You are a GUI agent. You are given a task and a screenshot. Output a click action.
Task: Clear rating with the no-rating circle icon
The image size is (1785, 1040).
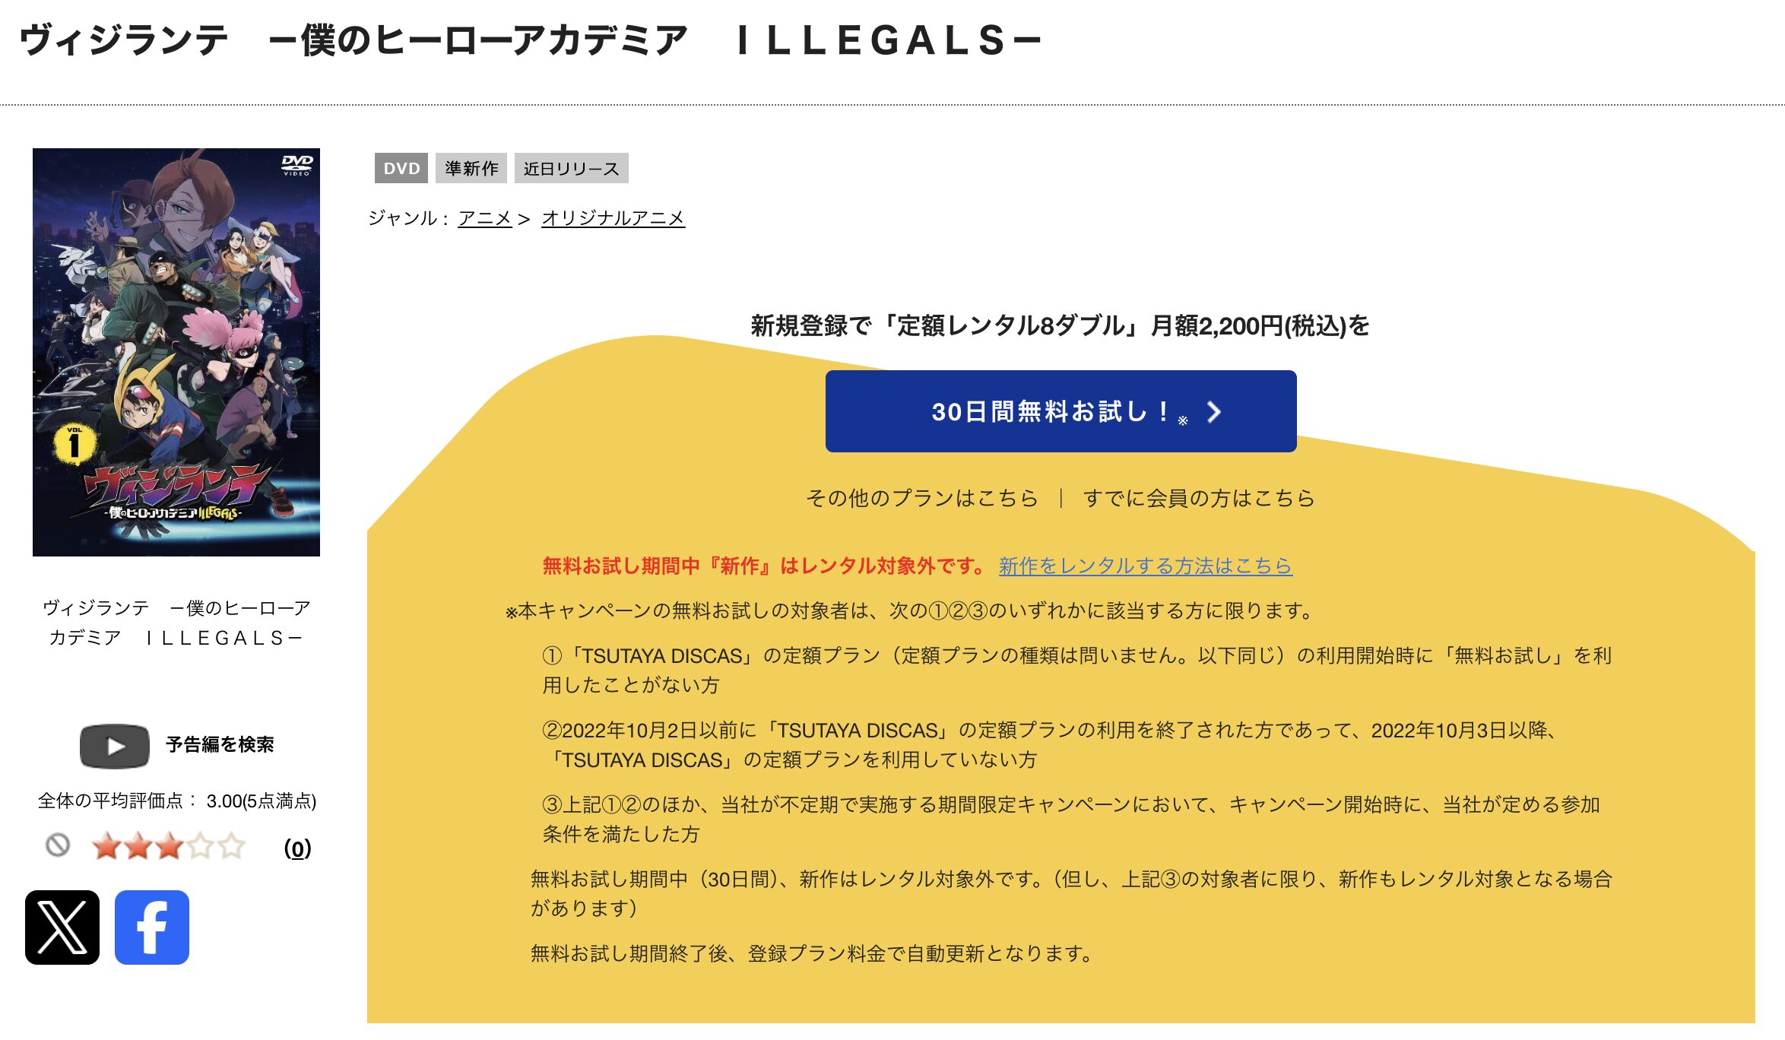(x=58, y=845)
